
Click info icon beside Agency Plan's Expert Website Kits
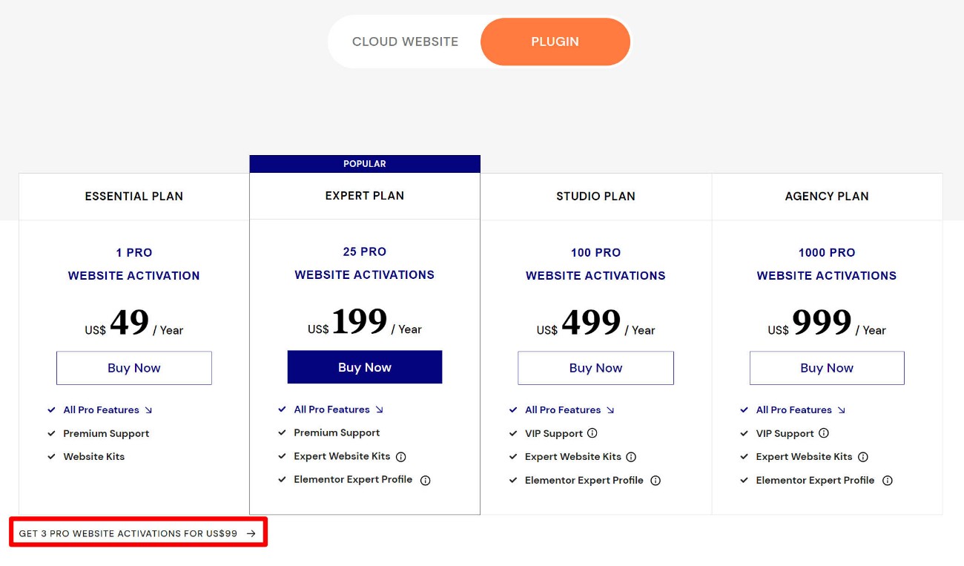point(863,457)
